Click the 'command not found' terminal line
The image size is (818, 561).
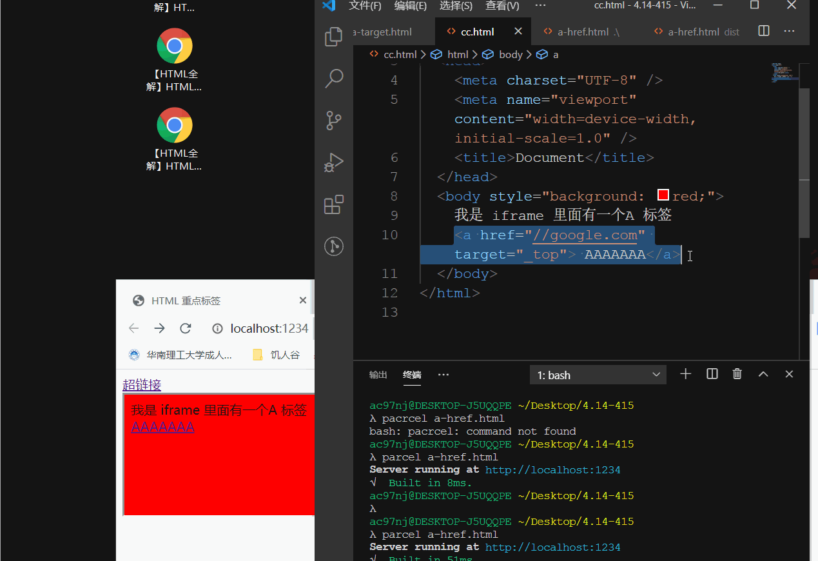[472, 431]
